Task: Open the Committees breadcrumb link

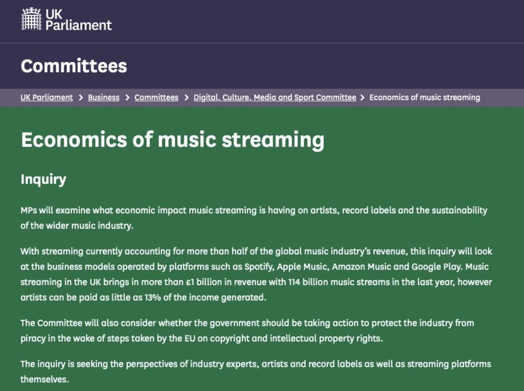Action: click(156, 97)
